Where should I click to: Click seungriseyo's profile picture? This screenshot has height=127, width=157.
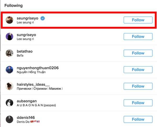tap(9, 20)
